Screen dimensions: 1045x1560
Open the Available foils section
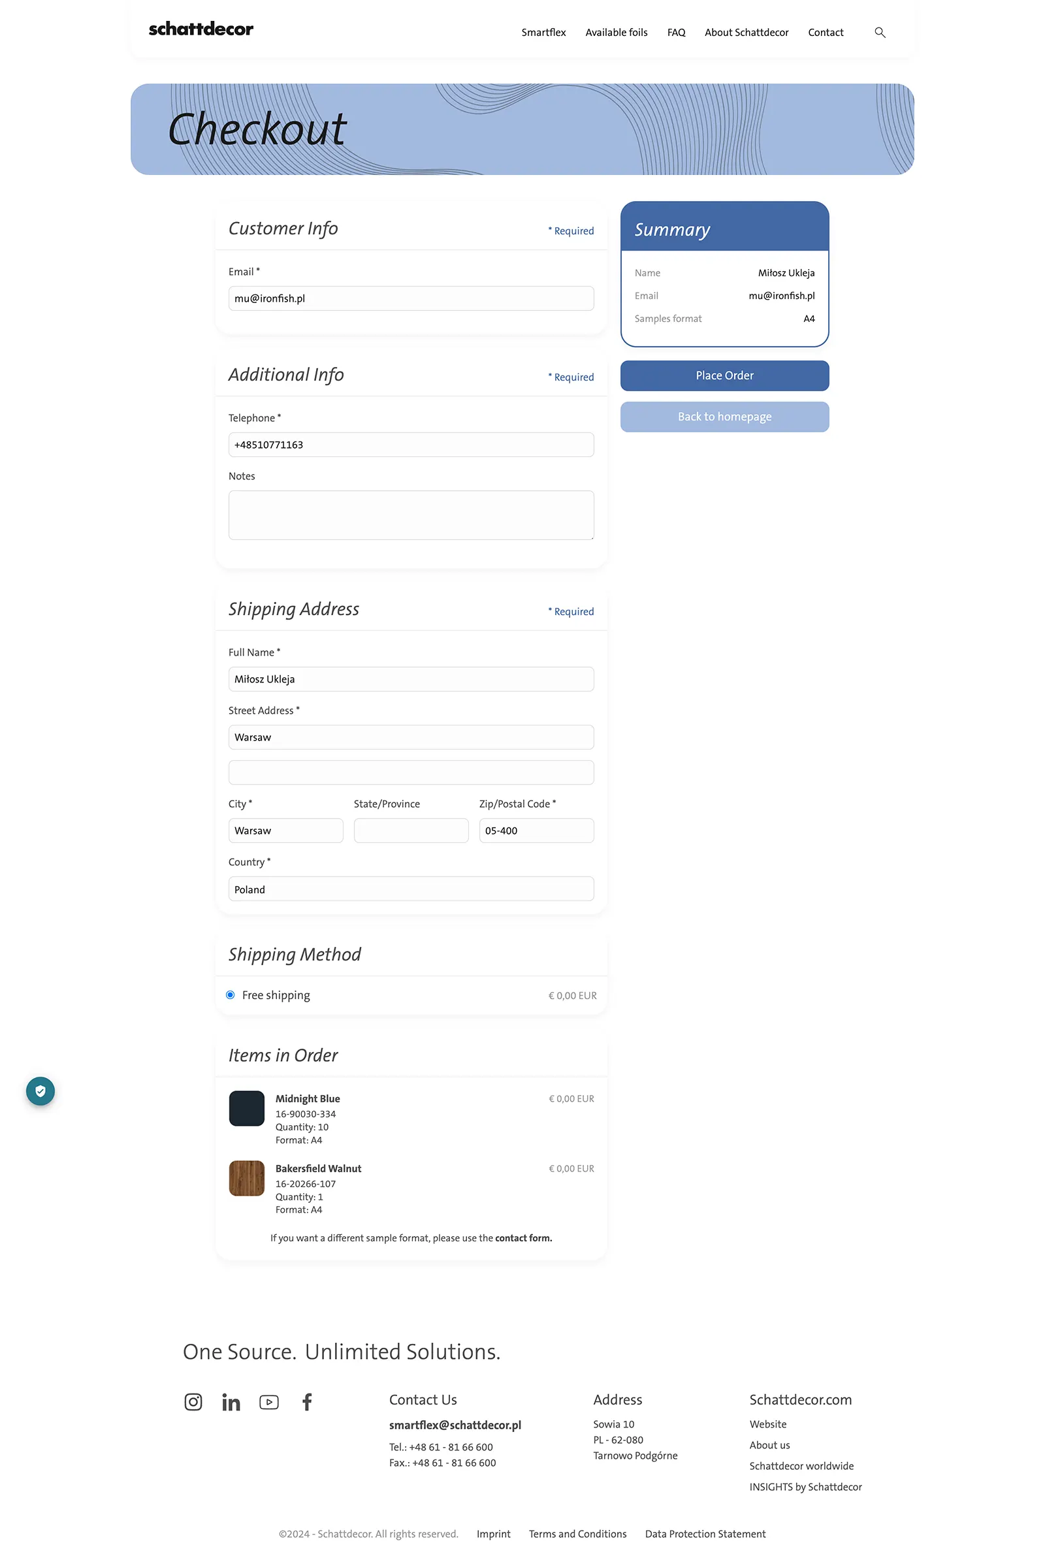click(616, 32)
